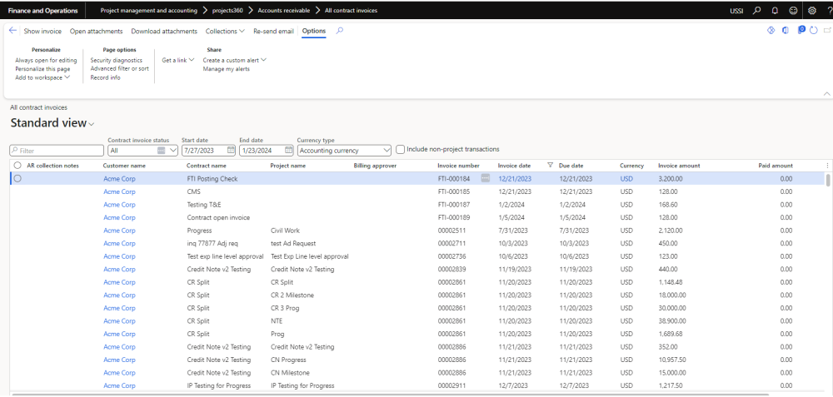Enable Include non-project transactions checkbox

(401, 150)
